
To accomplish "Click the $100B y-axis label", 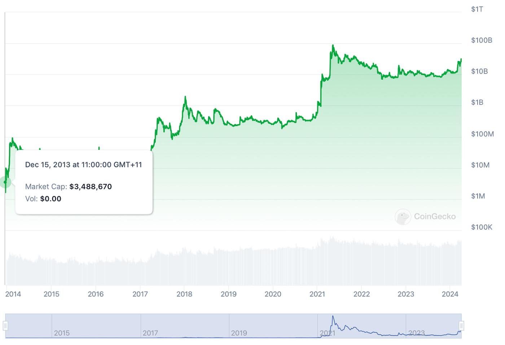I will (x=482, y=40).
